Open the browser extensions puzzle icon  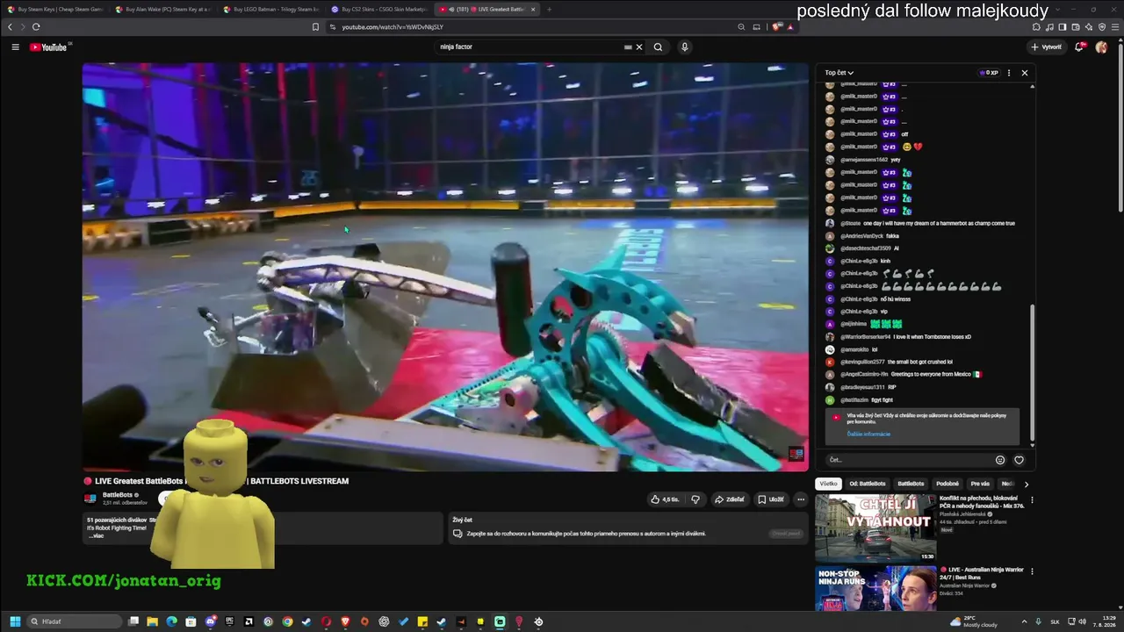(x=1036, y=27)
